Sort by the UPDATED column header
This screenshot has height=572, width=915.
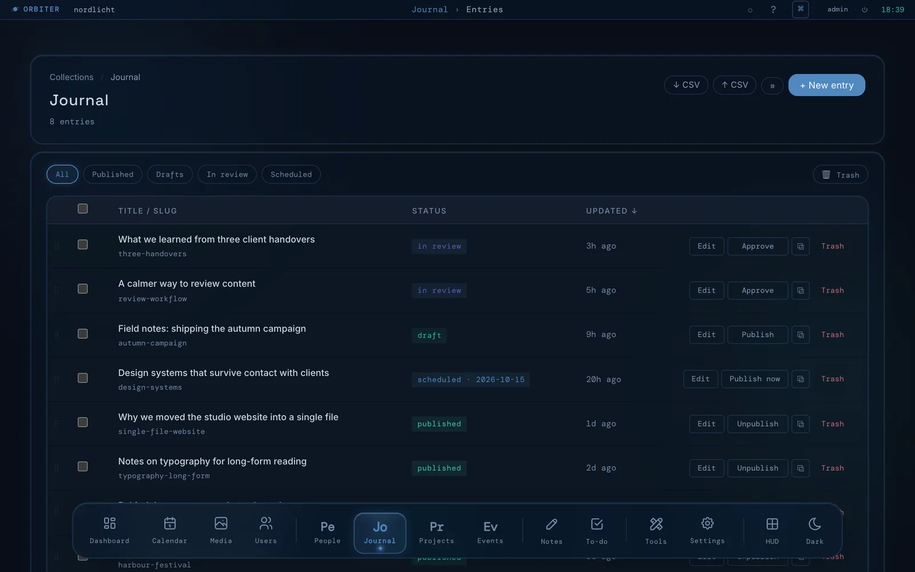pyautogui.click(x=611, y=210)
